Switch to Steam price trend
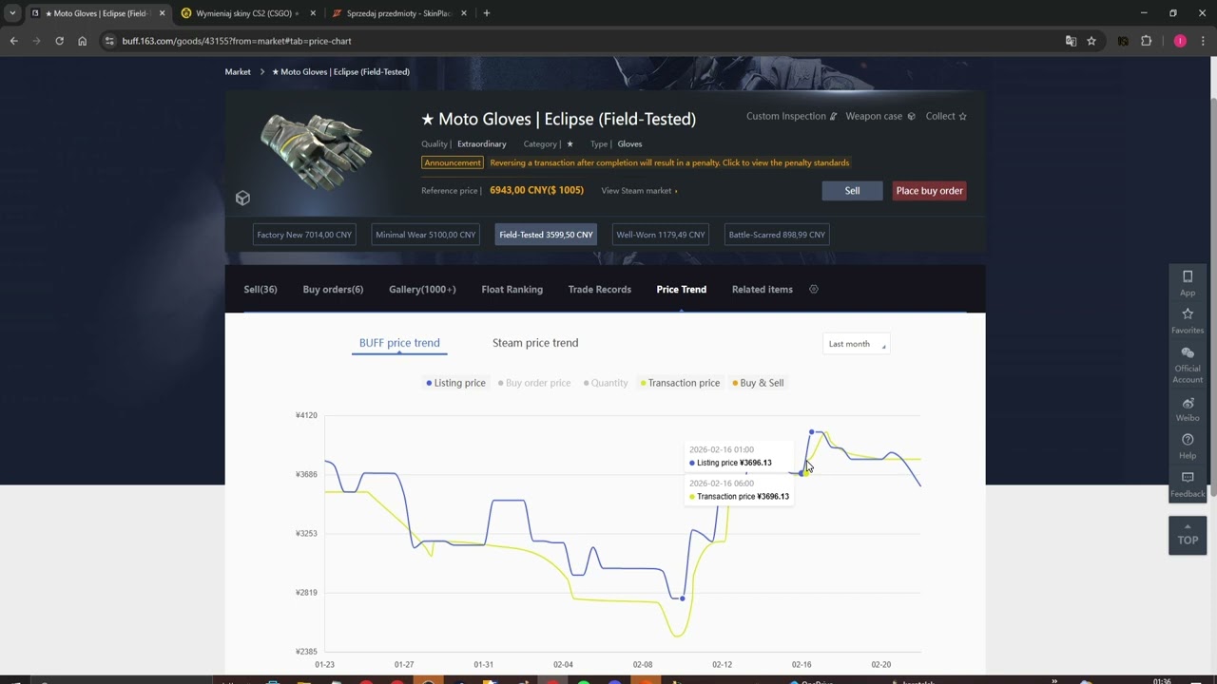This screenshot has height=684, width=1217. [x=535, y=343]
